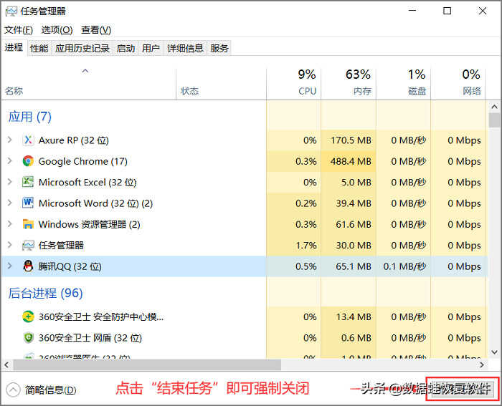Image resolution: width=502 pixels, height=406 pixels.
Task: Click the Microsoft Word icon
Action: tap(28, 203)
